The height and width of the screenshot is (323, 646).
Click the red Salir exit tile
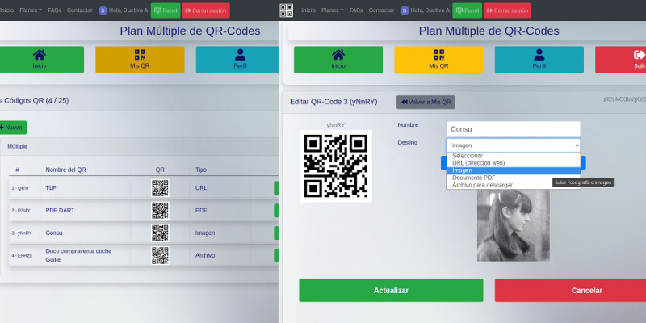621,60
